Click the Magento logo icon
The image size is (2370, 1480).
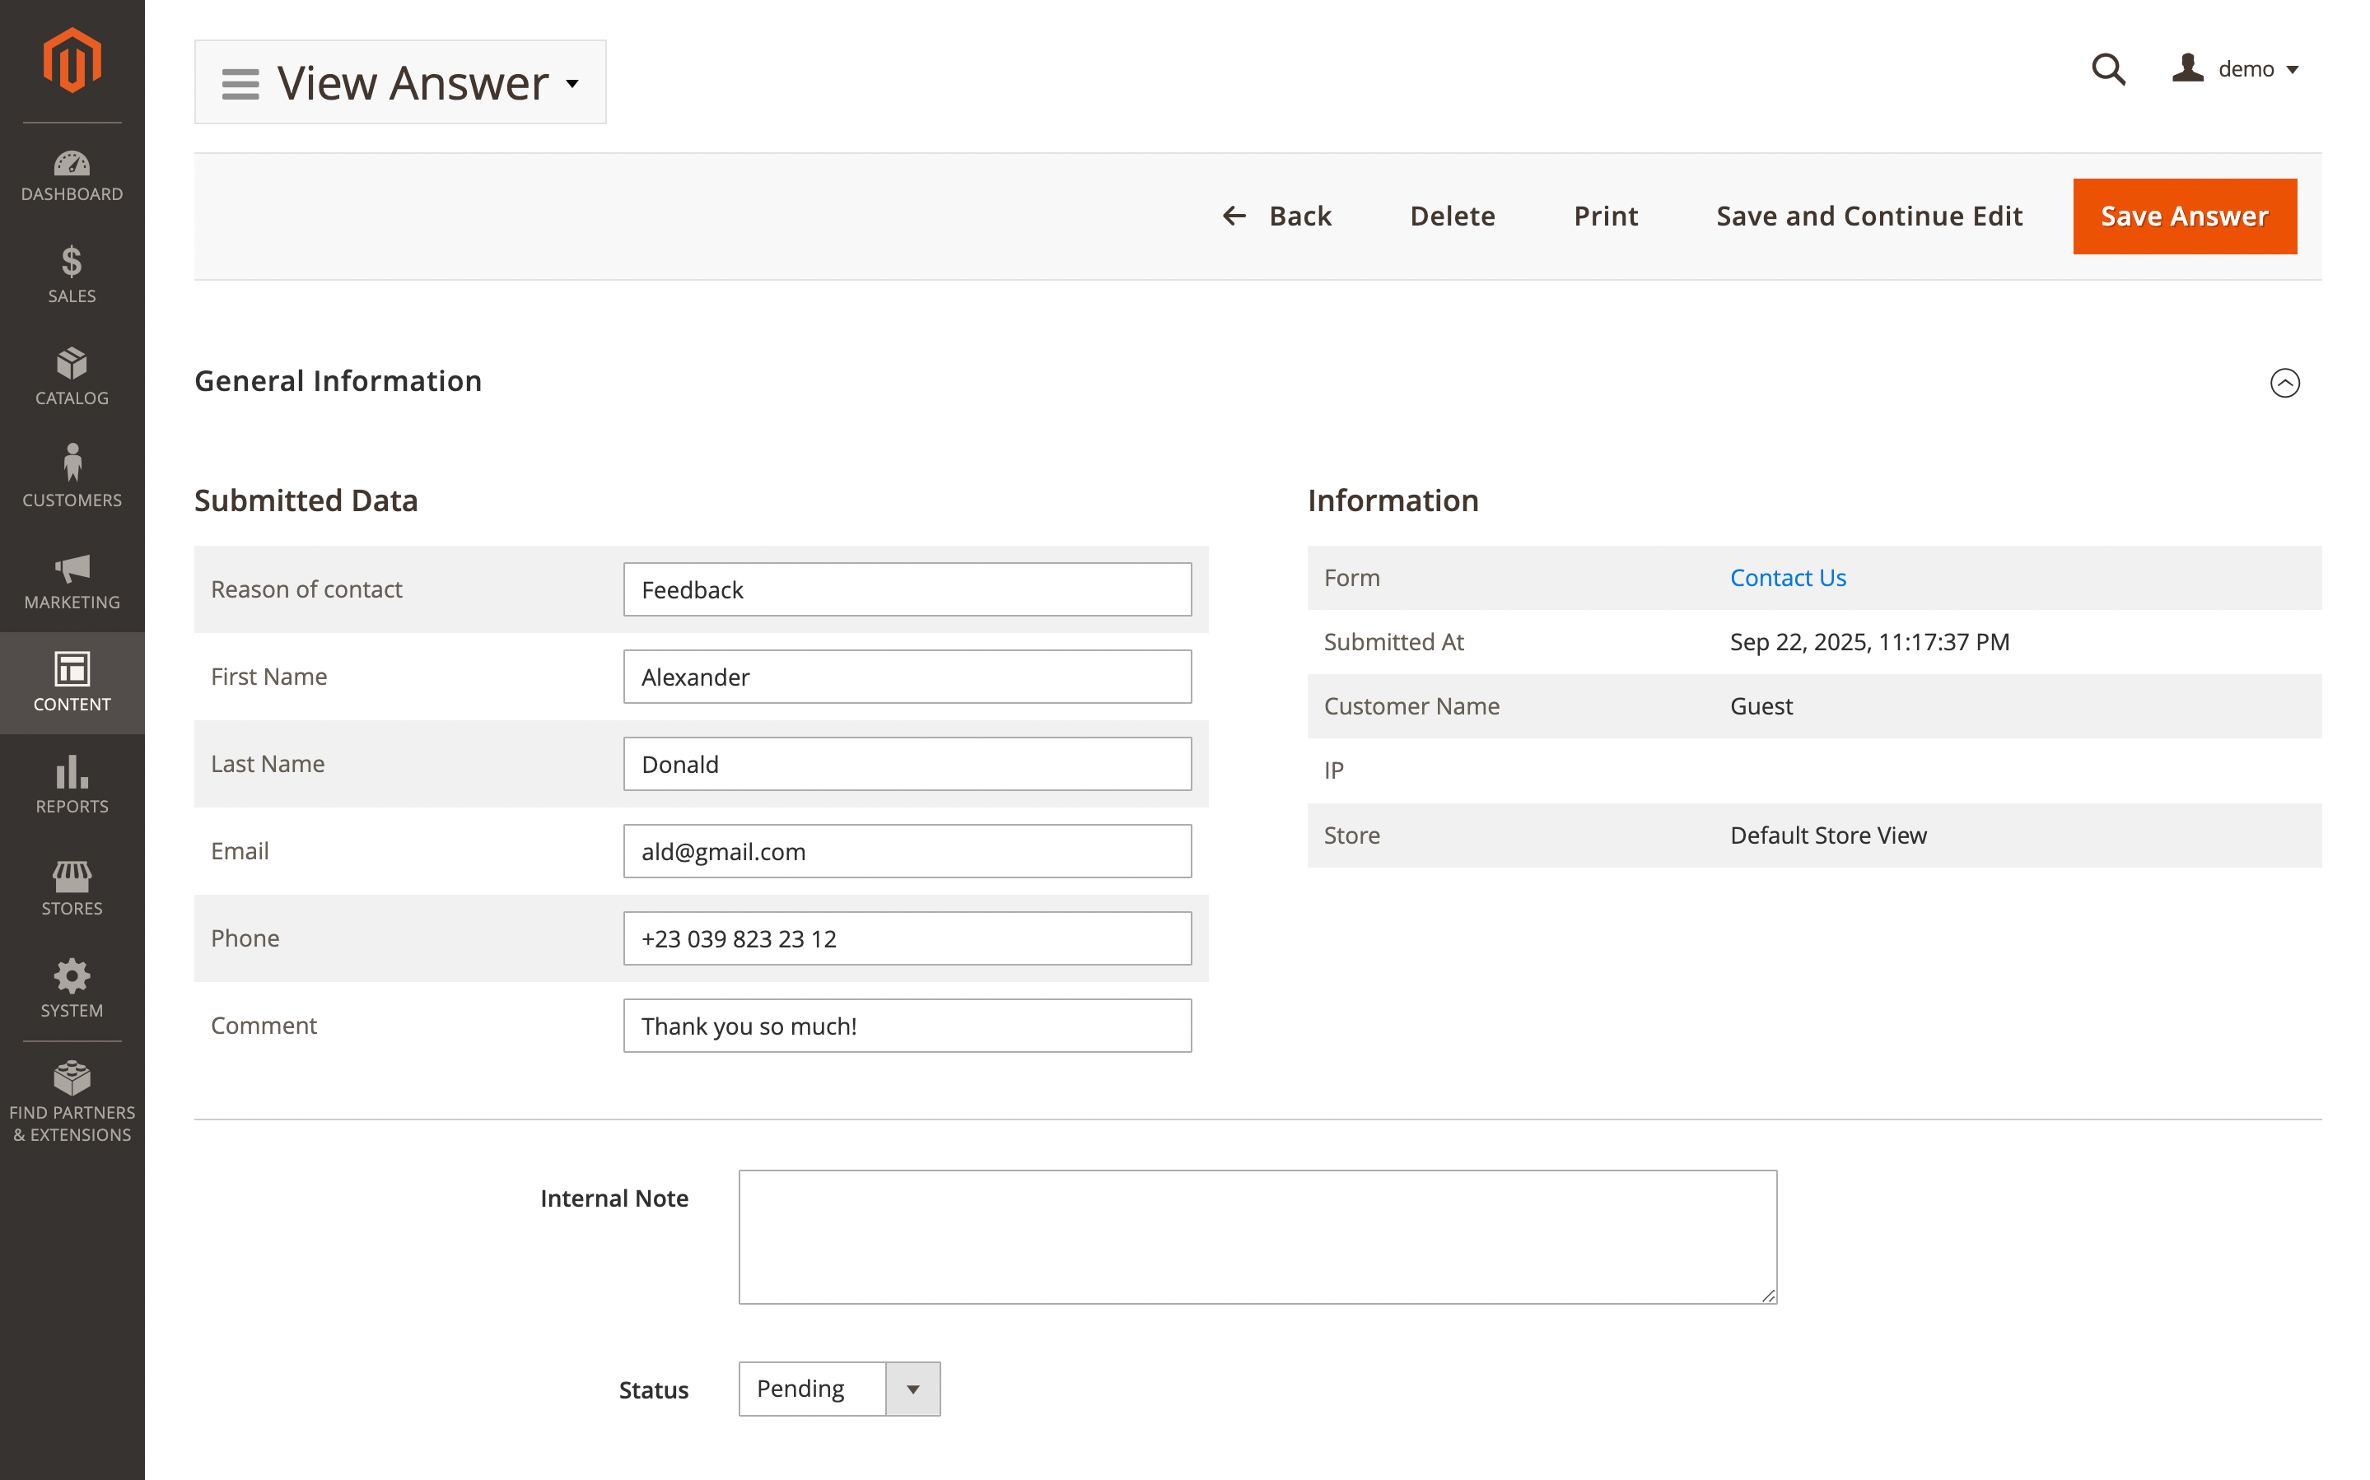(x=72, y=61)
